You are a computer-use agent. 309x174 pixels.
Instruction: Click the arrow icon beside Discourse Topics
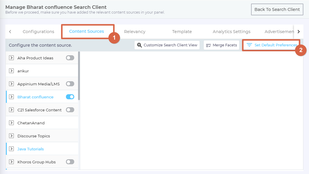tap(12, 136)
